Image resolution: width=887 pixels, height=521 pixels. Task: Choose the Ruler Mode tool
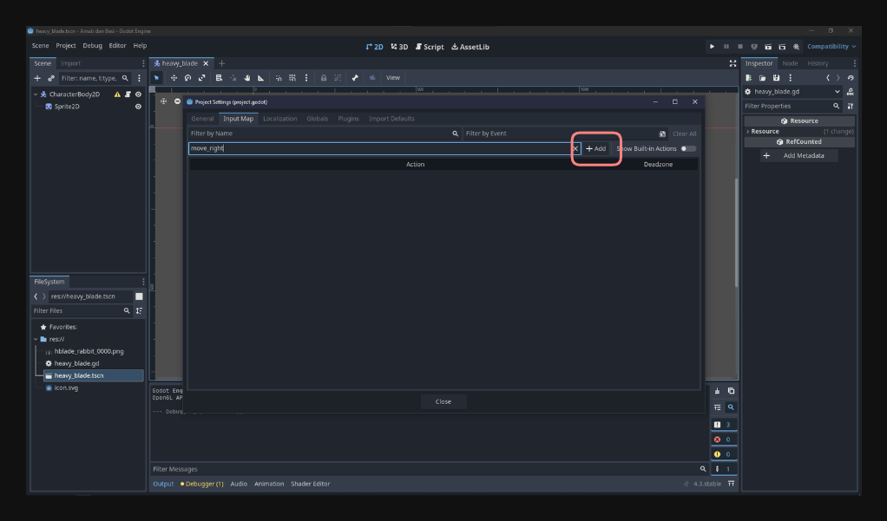(260, 78)
